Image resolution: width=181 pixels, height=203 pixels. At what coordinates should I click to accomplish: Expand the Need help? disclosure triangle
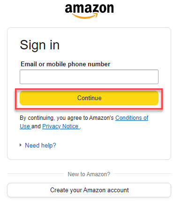(x=21, y=145)
